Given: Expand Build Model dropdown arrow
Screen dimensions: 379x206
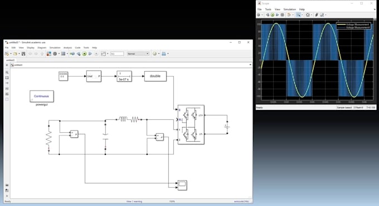Looking at the screenshot, I should tap(168, 54).
